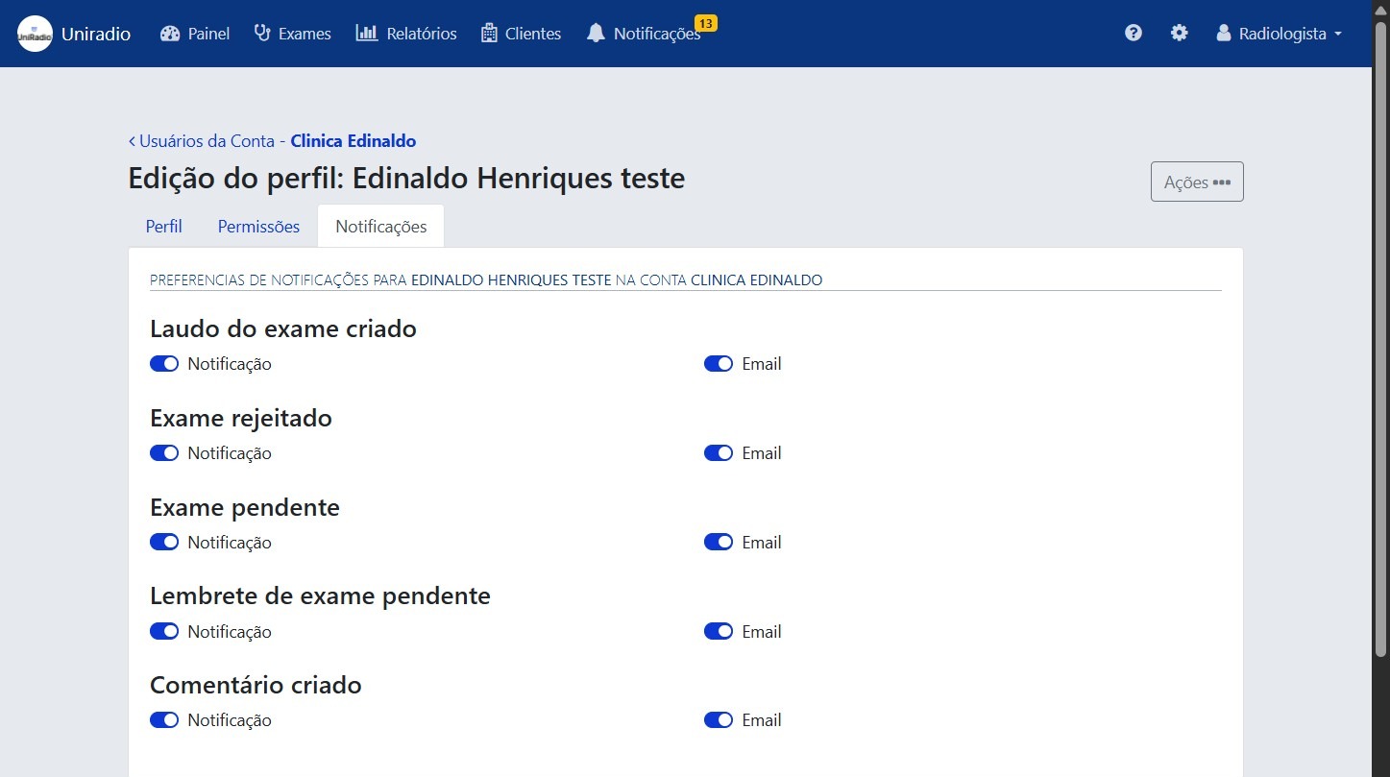
Task: Click the page scrollbar on the right
Action: pos(1381,384)
